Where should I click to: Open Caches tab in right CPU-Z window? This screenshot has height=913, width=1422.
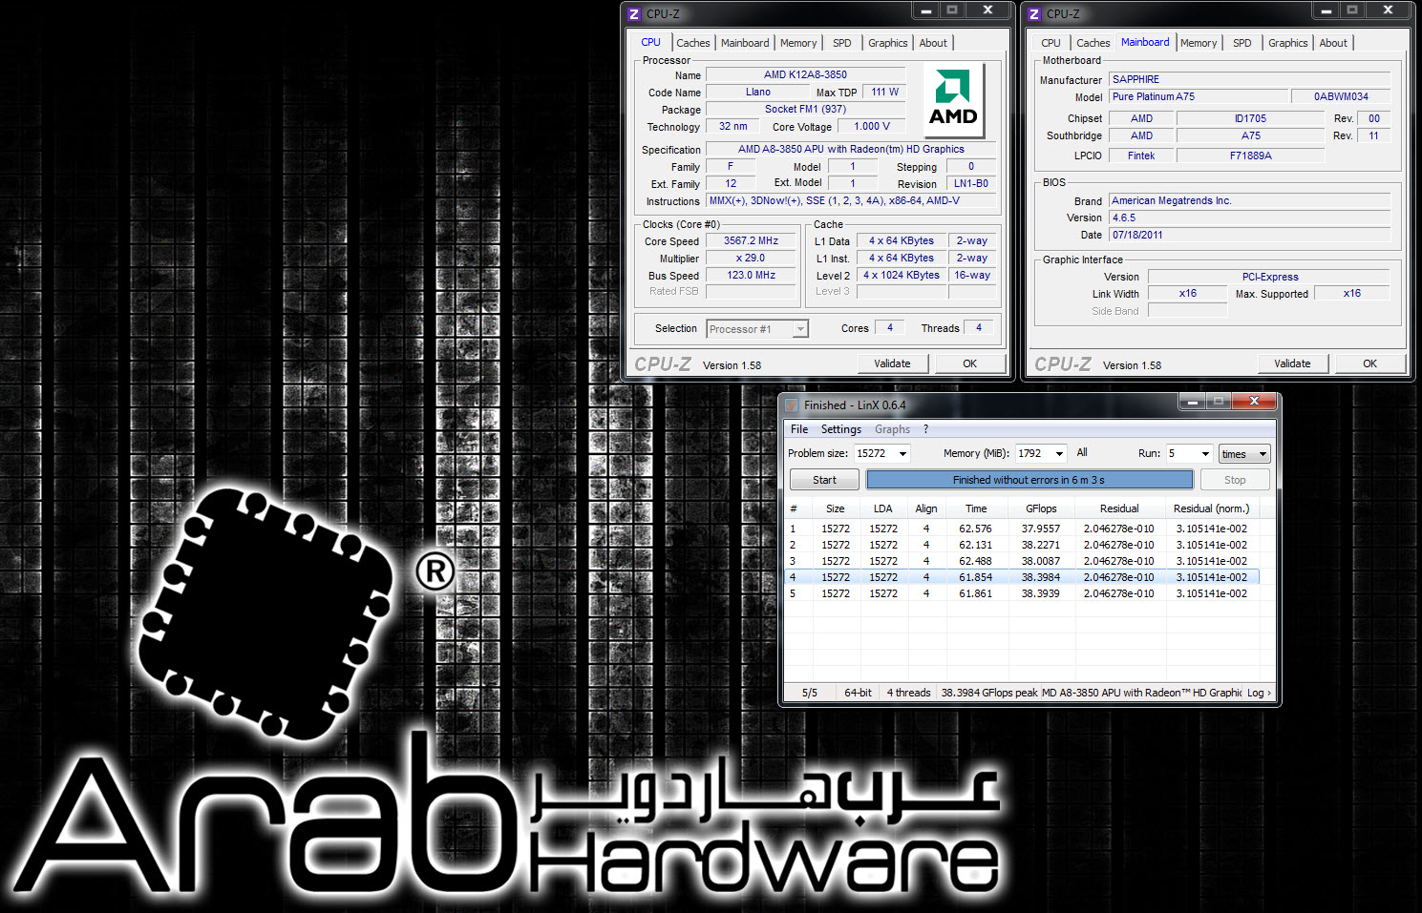(x=1093, y=43)
